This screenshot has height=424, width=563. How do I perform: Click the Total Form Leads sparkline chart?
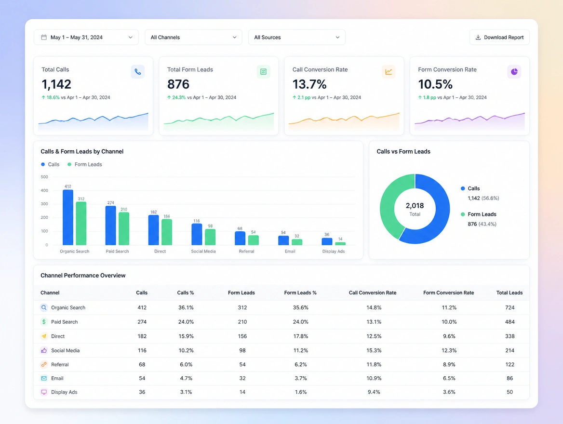tap(219, 121)
